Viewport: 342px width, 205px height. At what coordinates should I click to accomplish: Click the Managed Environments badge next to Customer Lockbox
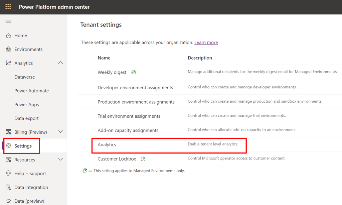click(143, 159)
